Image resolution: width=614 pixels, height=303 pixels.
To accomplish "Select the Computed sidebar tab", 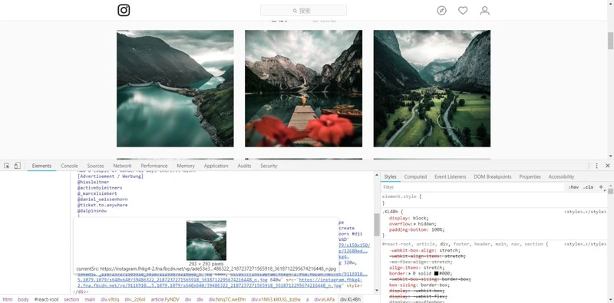I will 415,176.
